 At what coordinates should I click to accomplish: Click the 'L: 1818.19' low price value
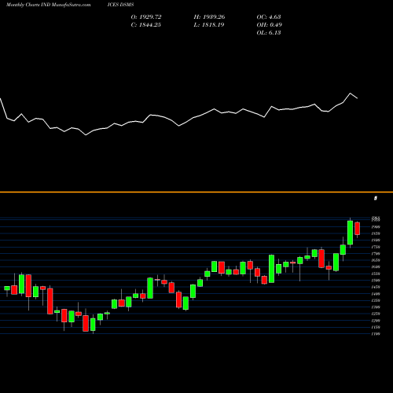[x=209, y=25]
